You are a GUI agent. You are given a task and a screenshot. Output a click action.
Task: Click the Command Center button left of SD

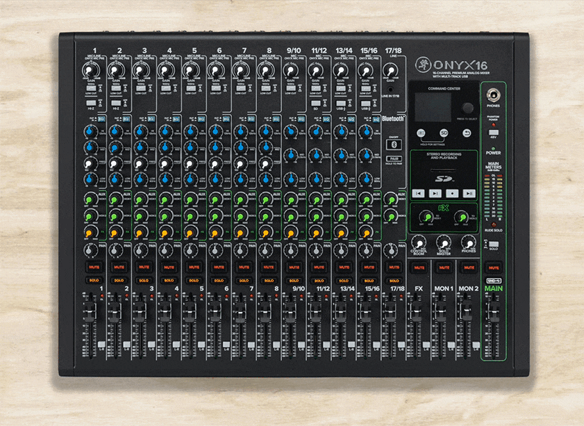pos(421,133)
